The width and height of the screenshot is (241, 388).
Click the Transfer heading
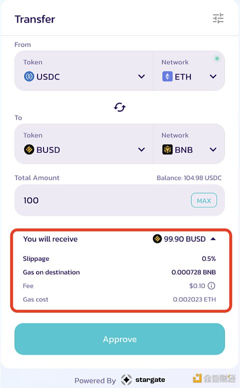point(35,19)
